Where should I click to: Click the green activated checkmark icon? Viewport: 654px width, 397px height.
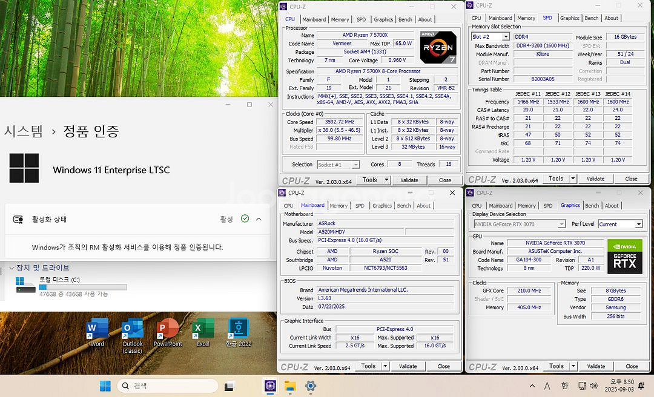point(245,218)
